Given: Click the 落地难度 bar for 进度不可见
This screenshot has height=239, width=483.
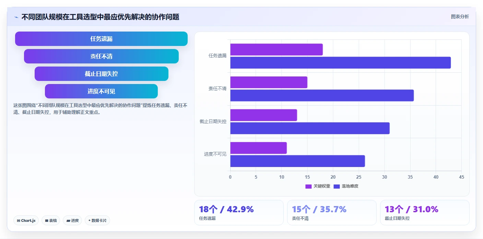Looking at the screenshot, I should pos(297,161).
